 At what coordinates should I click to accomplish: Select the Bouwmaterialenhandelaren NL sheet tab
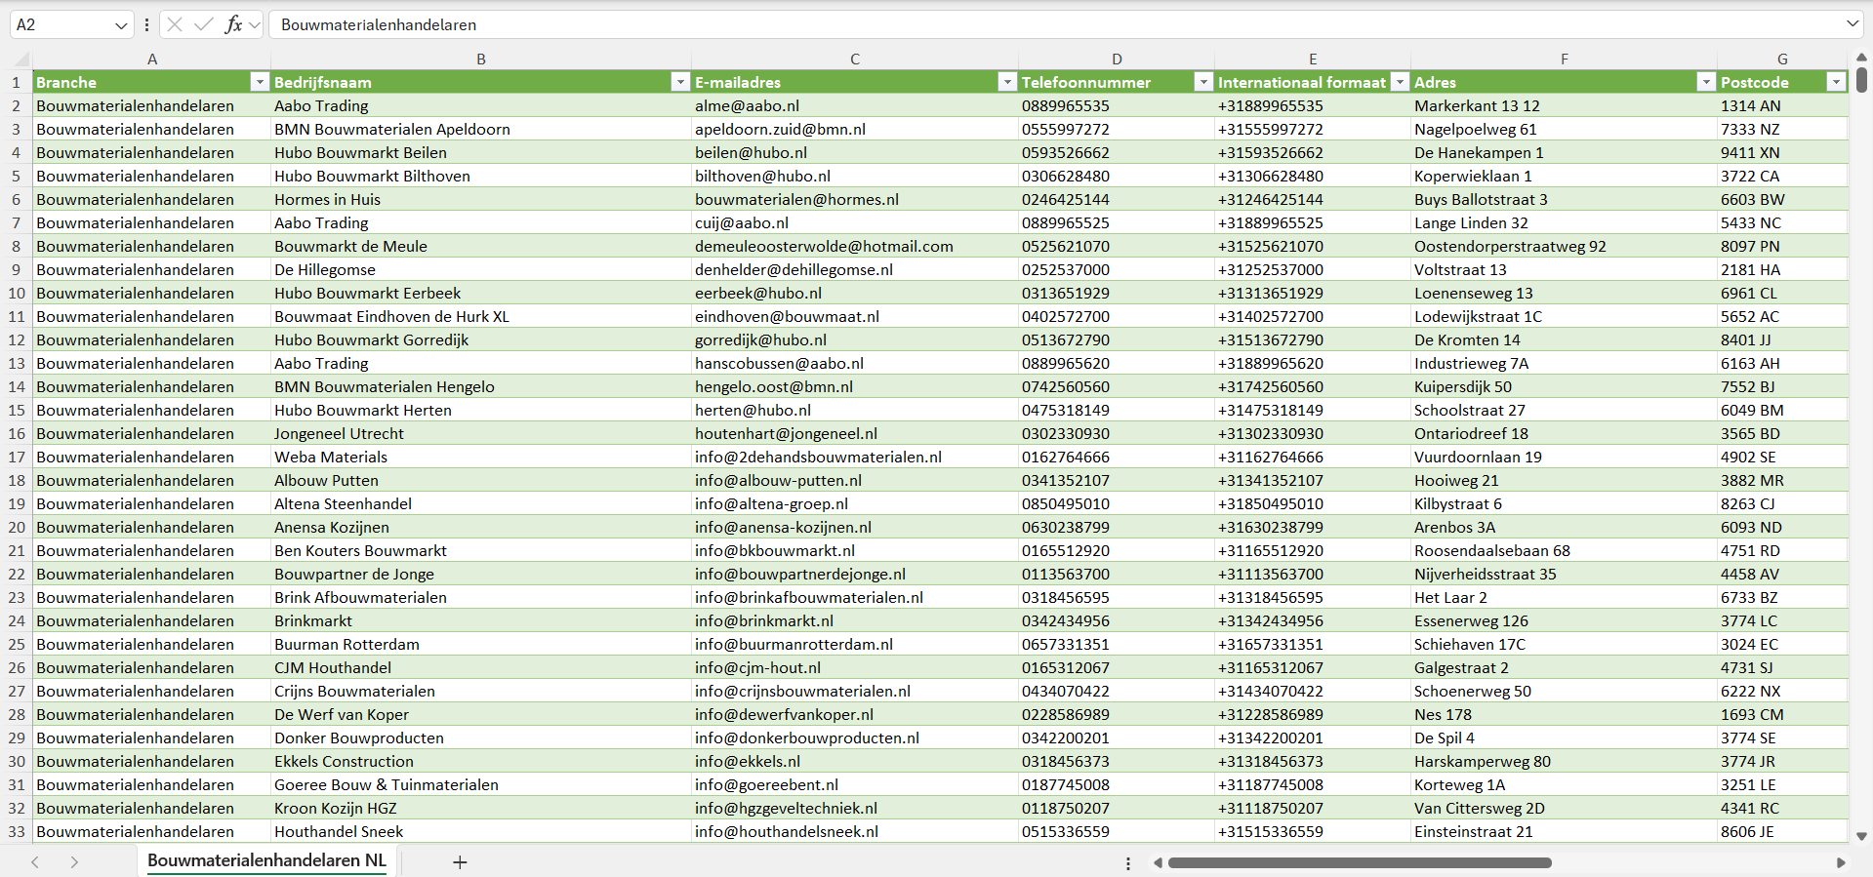[266, 860]
